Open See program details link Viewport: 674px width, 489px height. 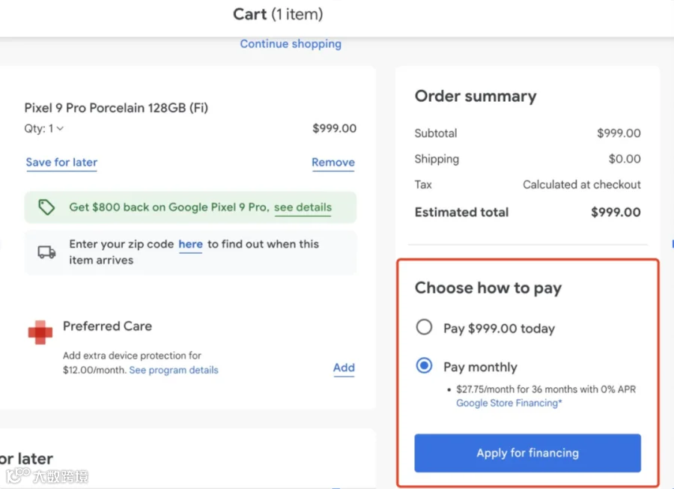point(174,370)
